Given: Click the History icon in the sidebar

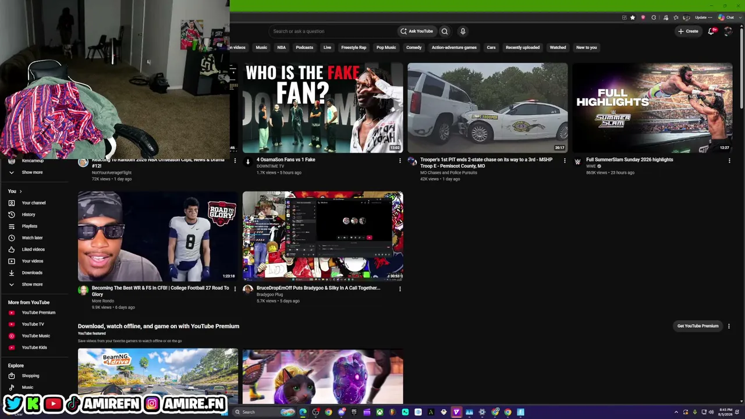Looking at the screenshot, I should click(12, 215).
